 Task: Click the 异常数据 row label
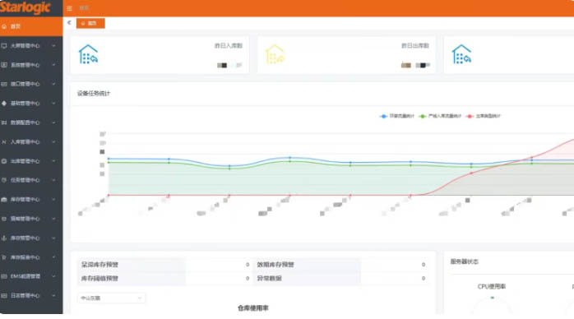point(269,279)
